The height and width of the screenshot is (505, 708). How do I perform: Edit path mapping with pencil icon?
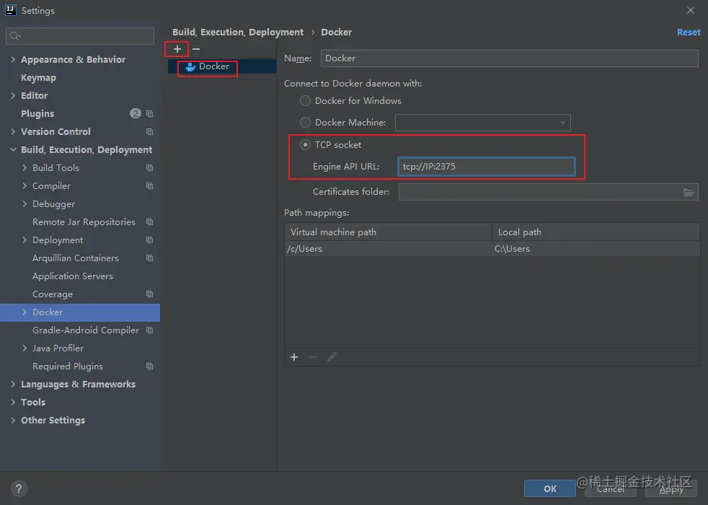pyautogui.click(x=332, y=357)
